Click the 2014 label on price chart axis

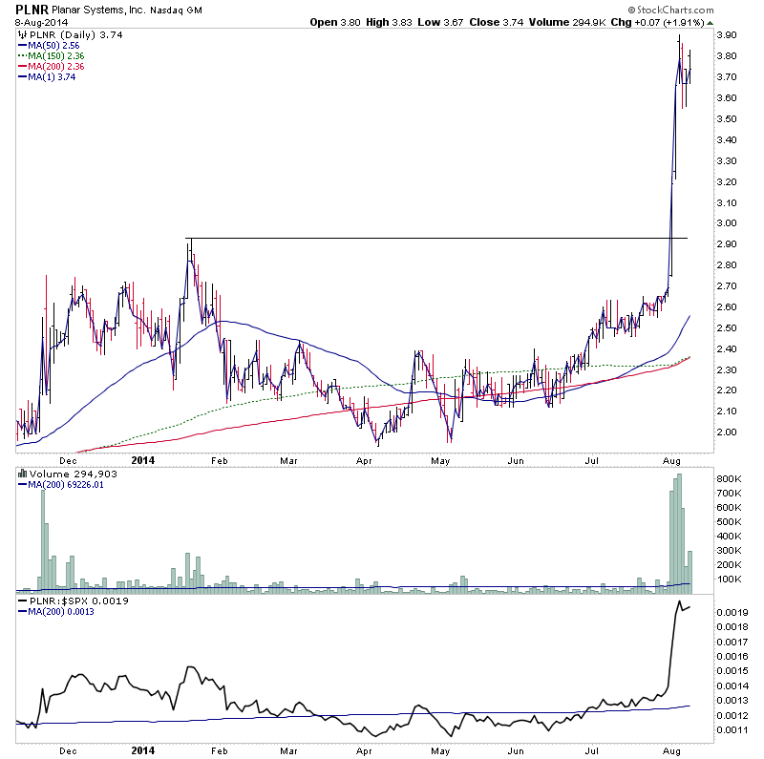142,460
